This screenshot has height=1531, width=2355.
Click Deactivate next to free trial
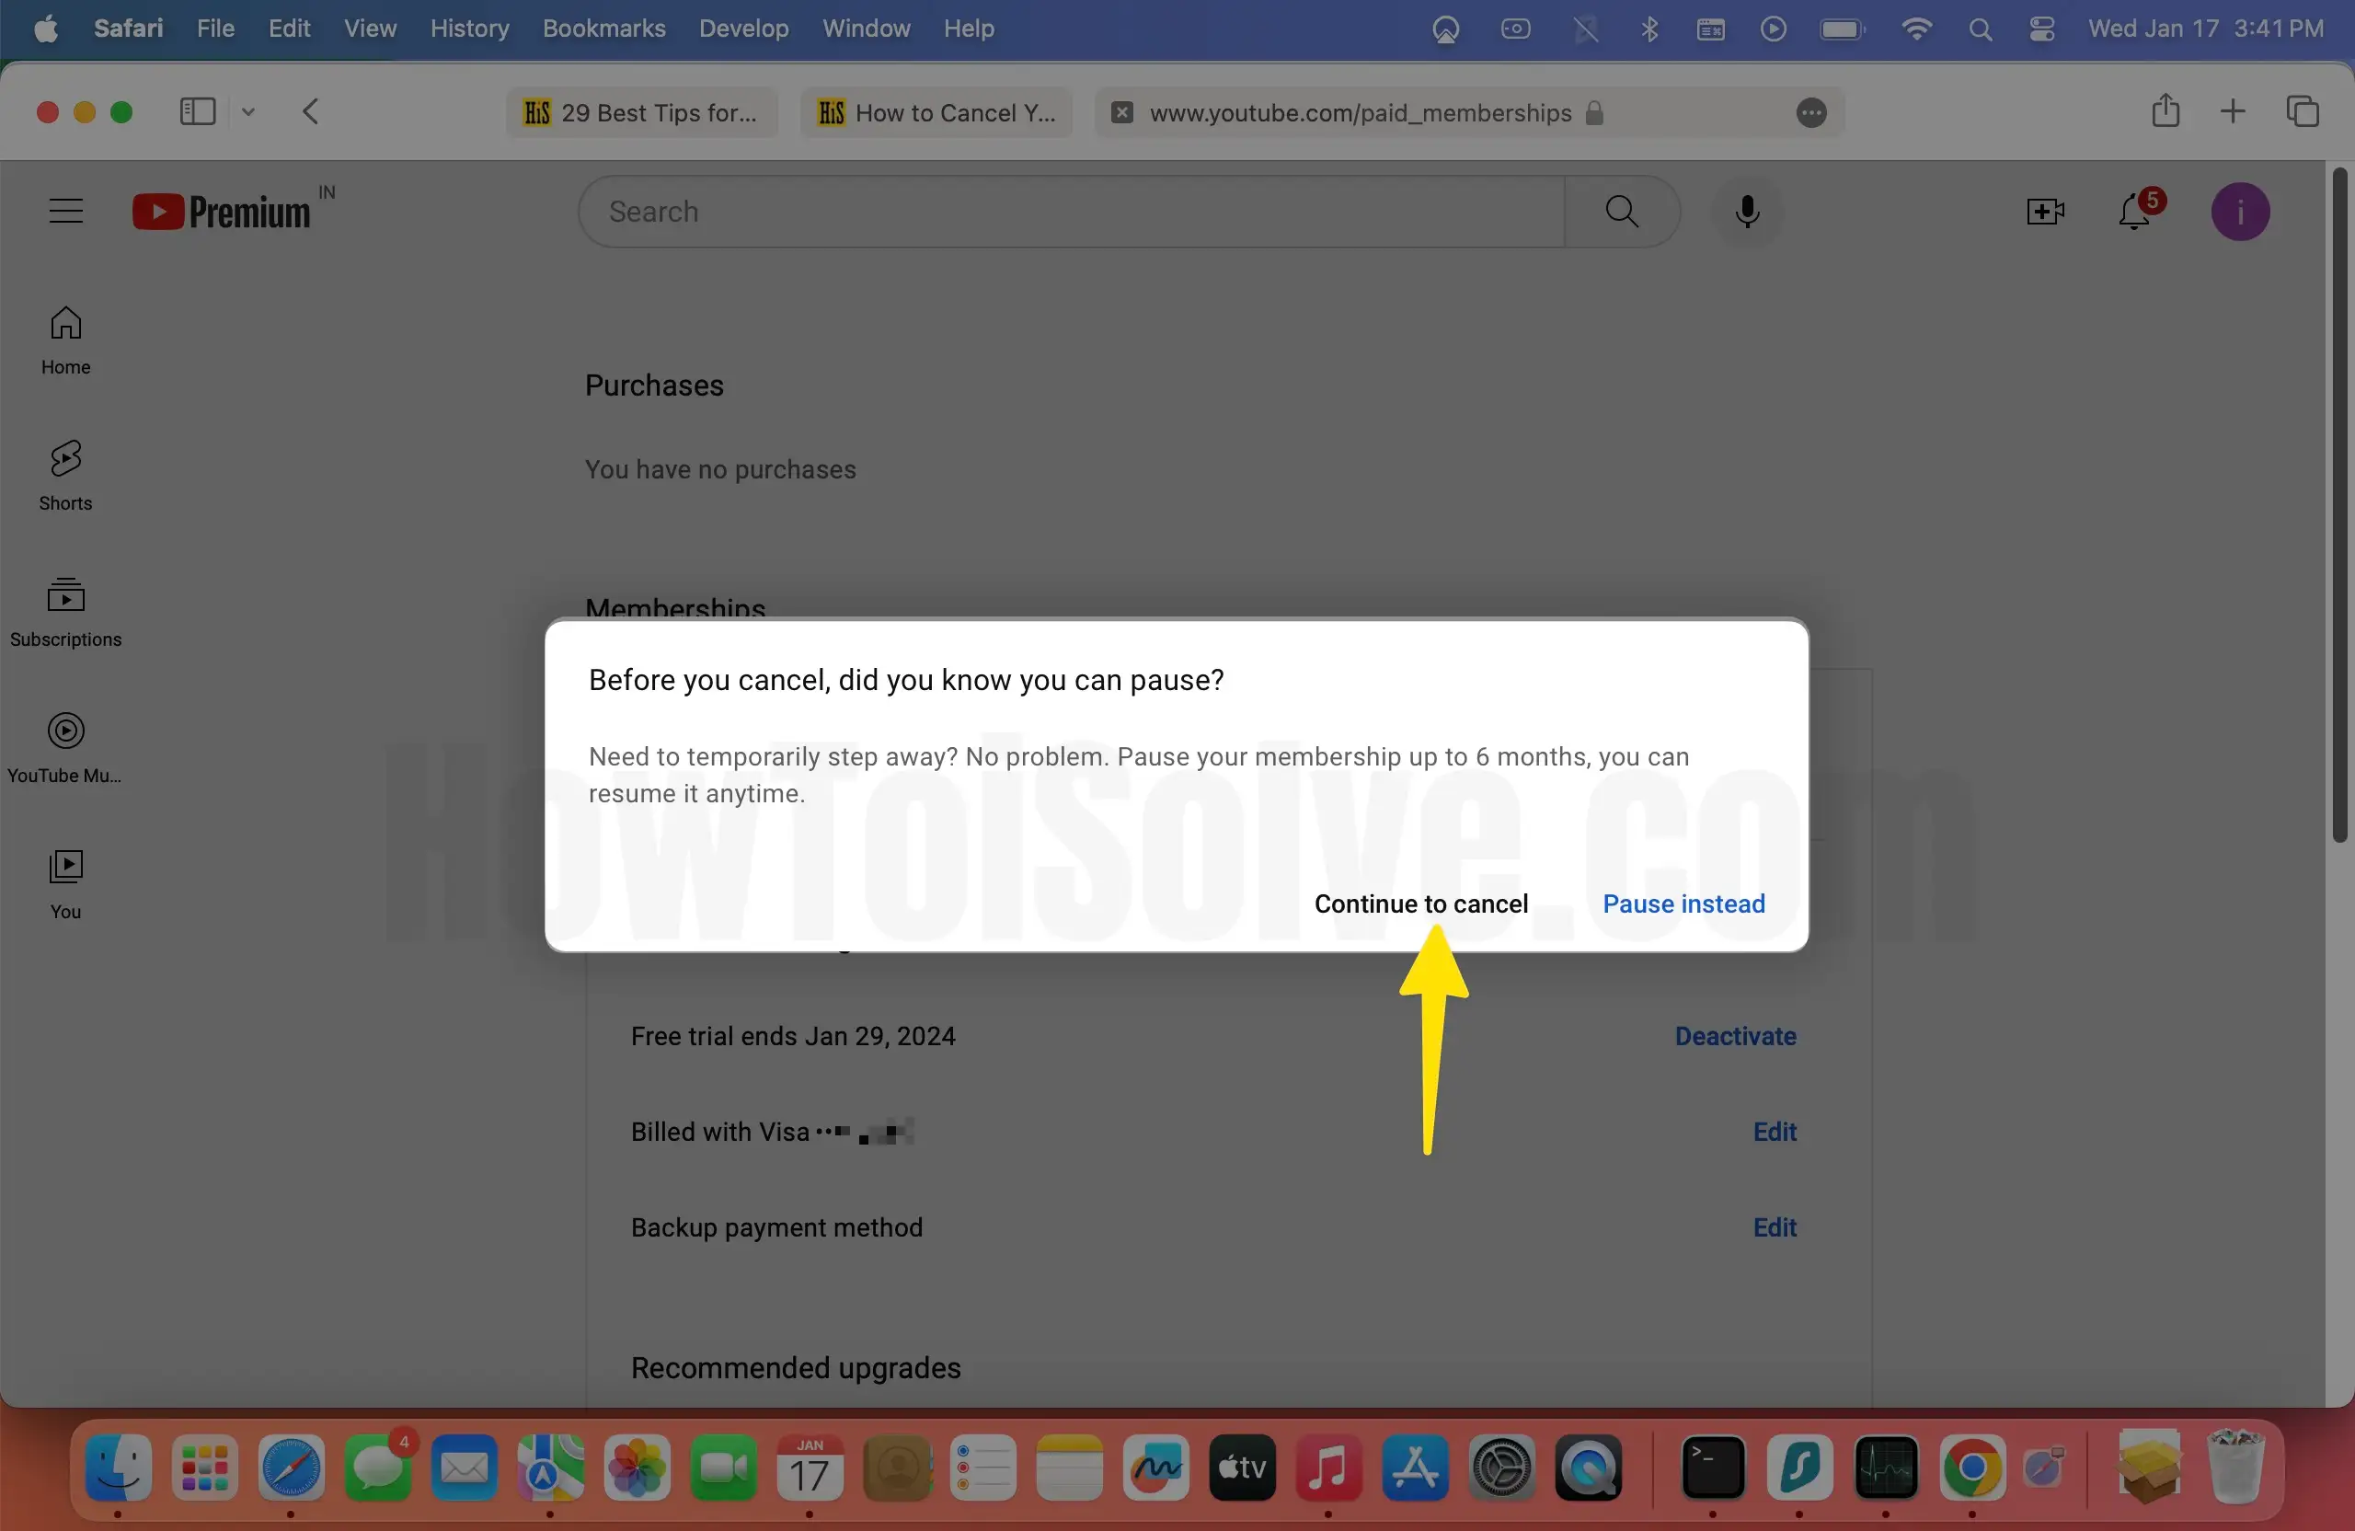(x=1735, y=1035)
